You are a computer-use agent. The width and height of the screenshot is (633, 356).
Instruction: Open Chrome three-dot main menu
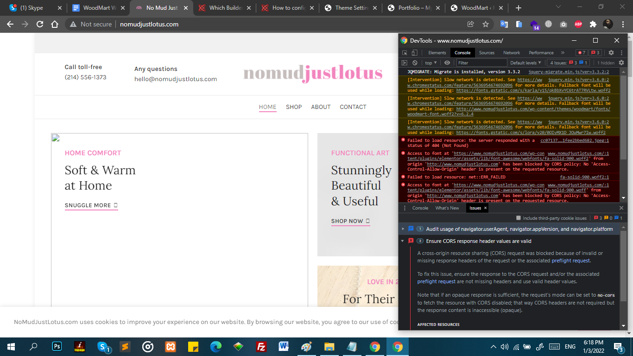622,24
